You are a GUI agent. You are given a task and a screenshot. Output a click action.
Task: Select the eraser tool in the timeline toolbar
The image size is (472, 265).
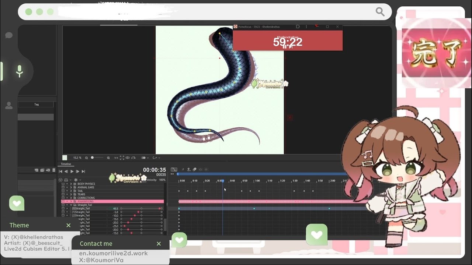[195, 169]
